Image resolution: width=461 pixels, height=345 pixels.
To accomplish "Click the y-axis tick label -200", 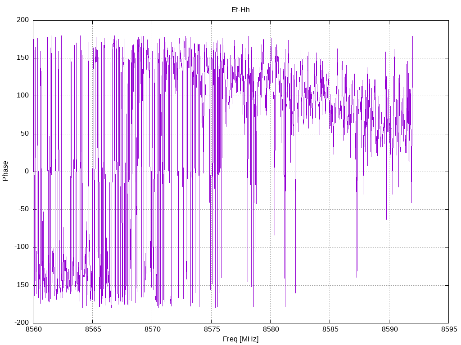I will [22, 323].
